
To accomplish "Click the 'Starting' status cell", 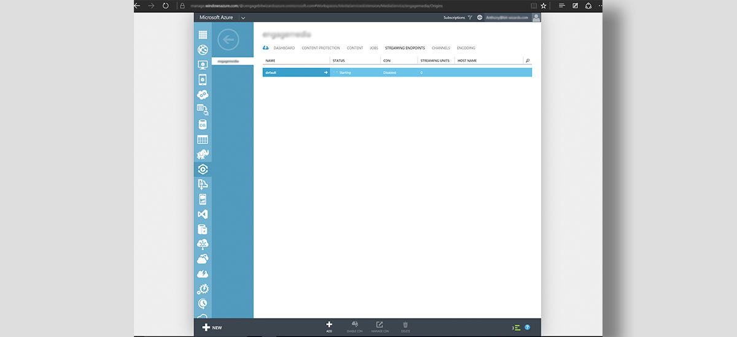I will click(345, 72).
